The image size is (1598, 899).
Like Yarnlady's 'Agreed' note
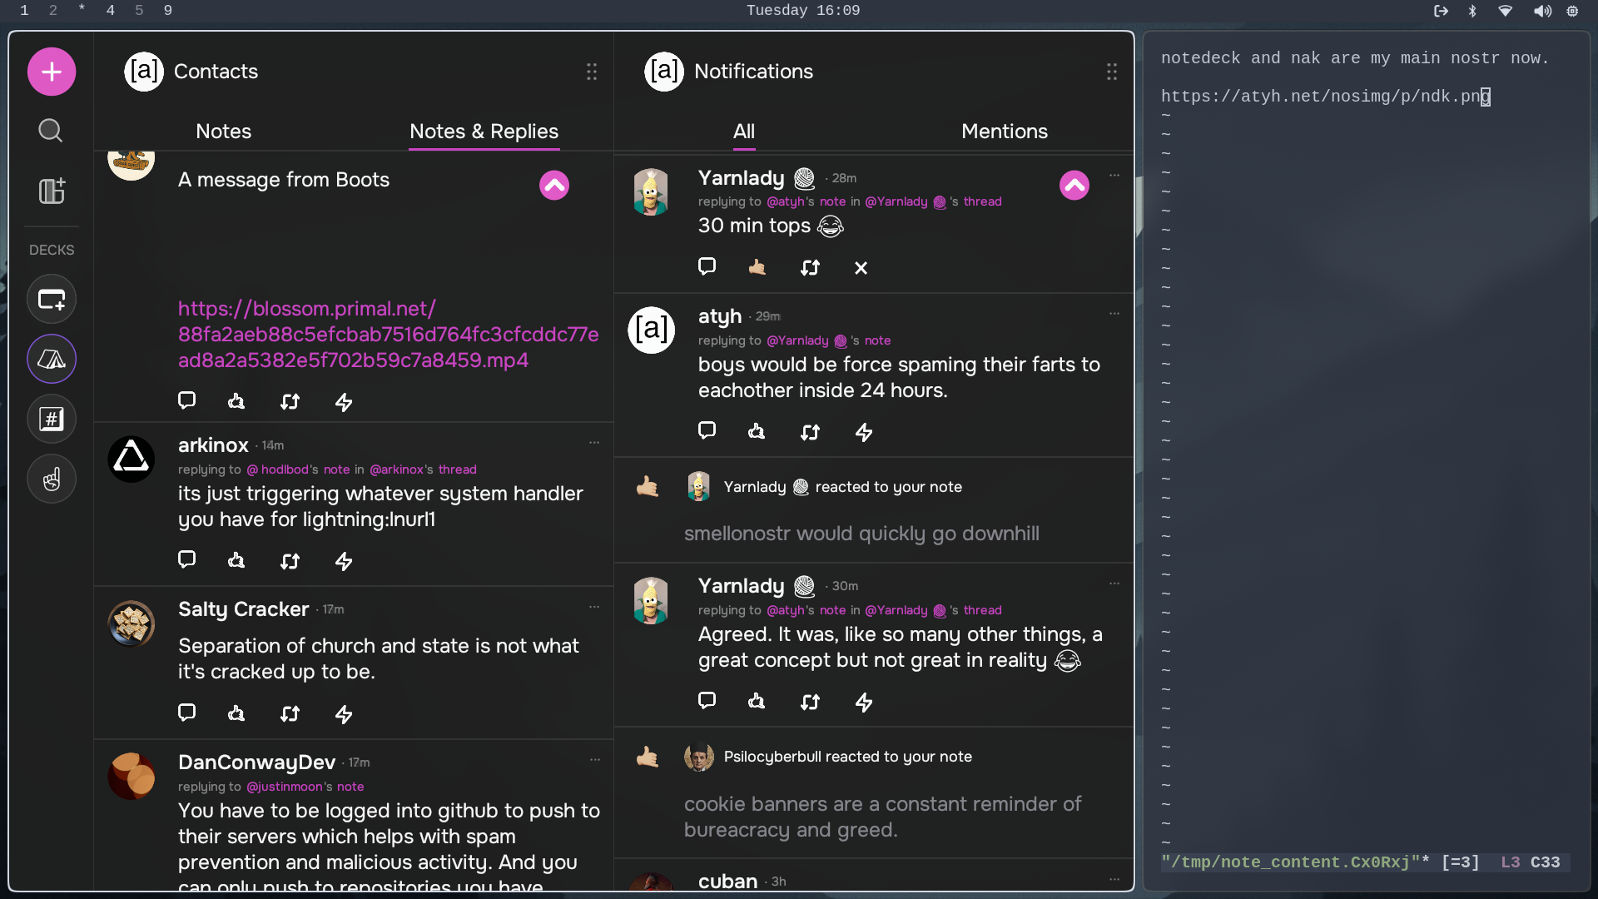756,701
